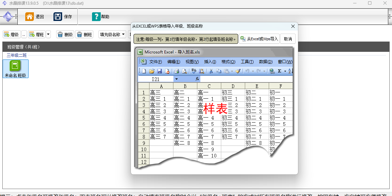Close the Excel import dialog
Viewport: 392px width, 196px height.
pyautogui.click(x=293, y=26)
